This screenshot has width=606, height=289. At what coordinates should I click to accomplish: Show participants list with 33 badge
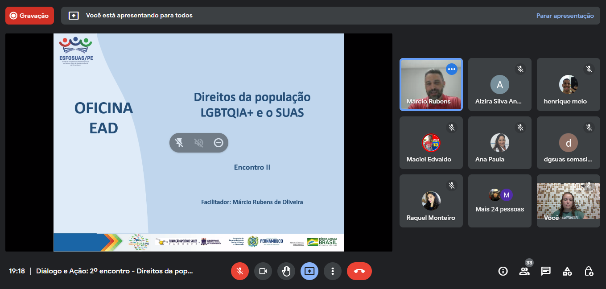pos(524,271)
